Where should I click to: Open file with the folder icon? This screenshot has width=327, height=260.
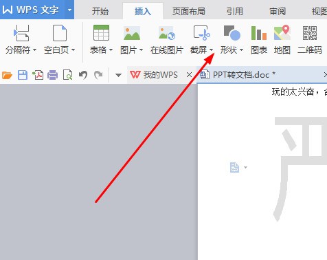click(7, 75)
